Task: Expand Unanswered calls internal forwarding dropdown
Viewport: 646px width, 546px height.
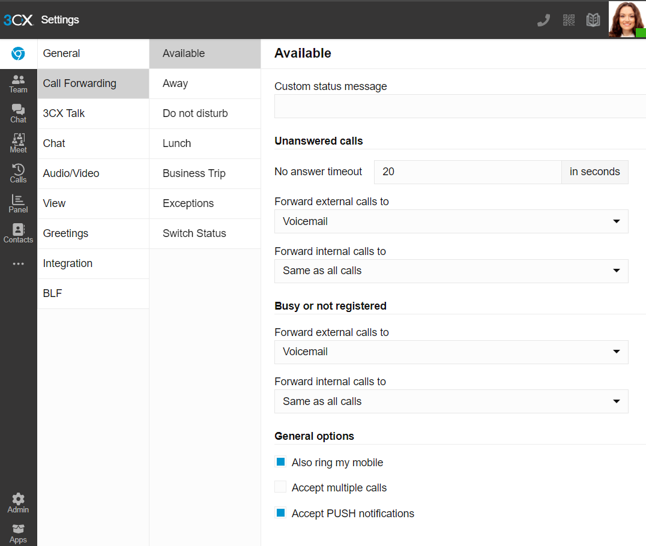Action: pos(451,271)
